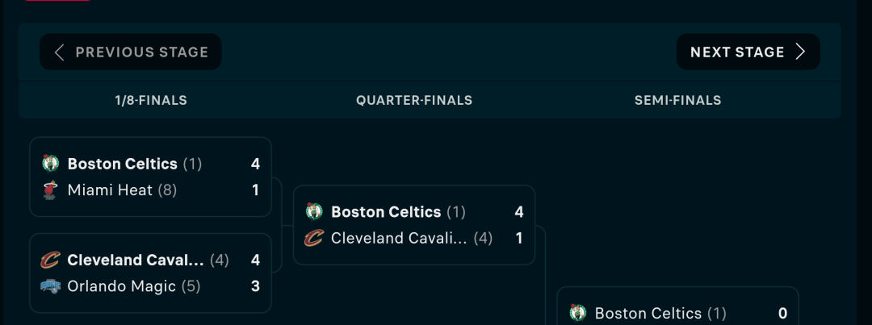Open Boston Celtics name in semi-finals box
Viewport: 872px width, 325px height.
coord(648,314)
